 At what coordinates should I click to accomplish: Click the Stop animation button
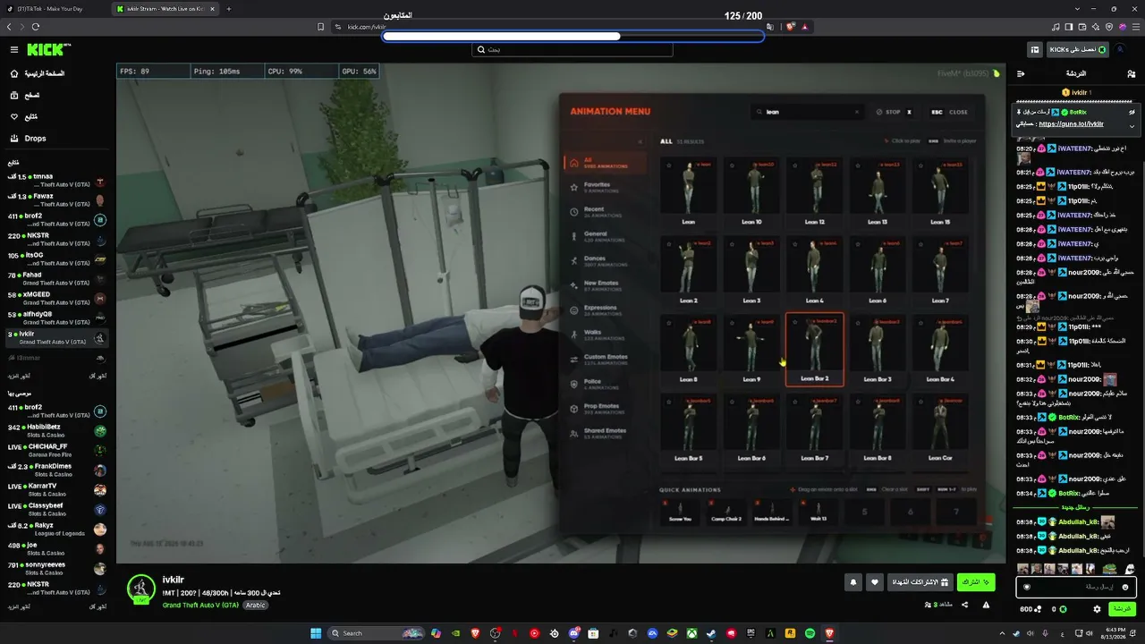pos(895,112)
